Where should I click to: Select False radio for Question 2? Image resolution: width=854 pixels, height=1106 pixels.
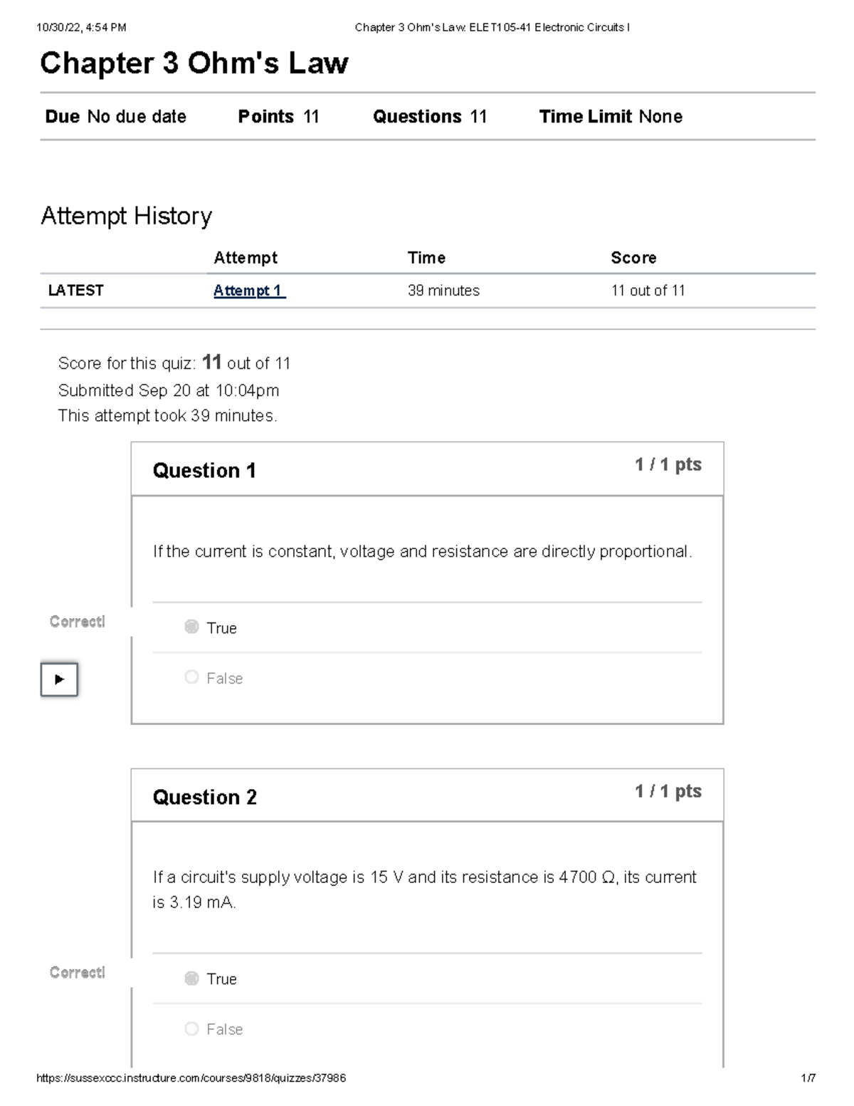tap(191, 1028)
